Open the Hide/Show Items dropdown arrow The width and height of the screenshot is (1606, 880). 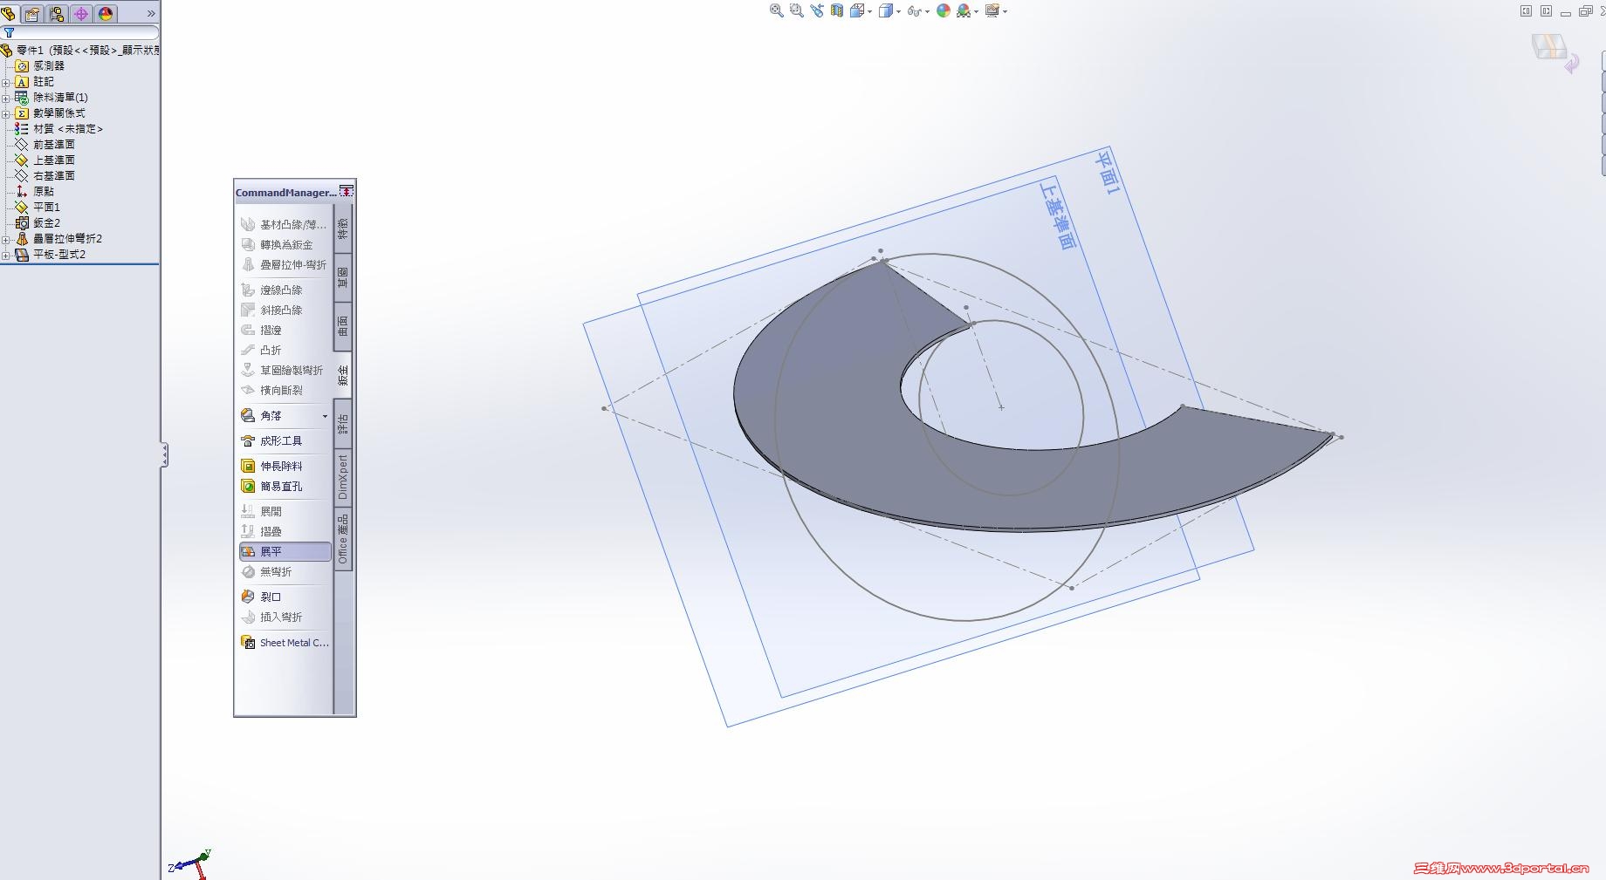pos(926,12)
